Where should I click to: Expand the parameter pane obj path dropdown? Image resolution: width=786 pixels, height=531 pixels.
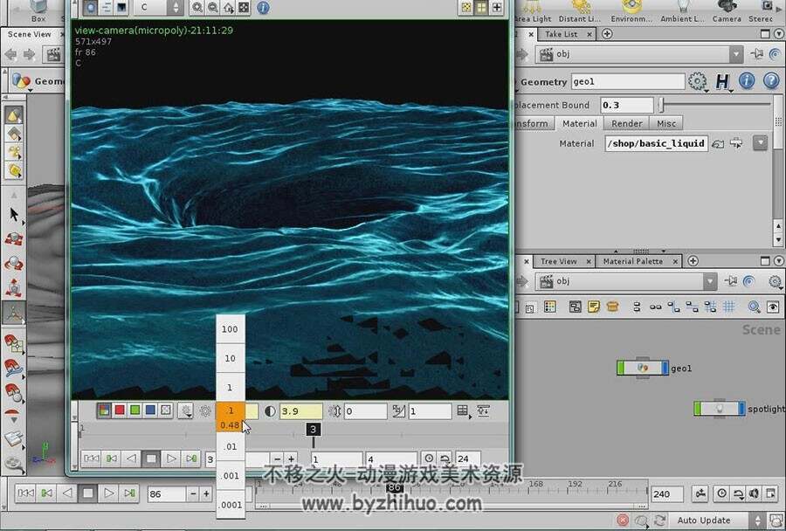coord(736,53)
